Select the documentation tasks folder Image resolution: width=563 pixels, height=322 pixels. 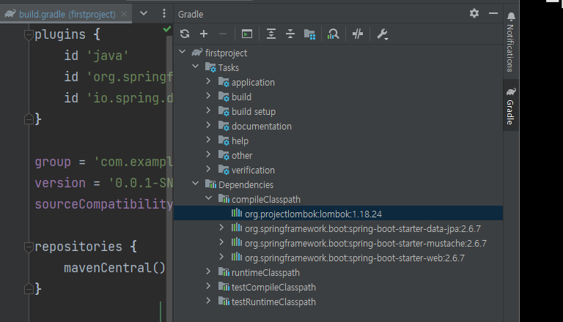coord(262,126)
